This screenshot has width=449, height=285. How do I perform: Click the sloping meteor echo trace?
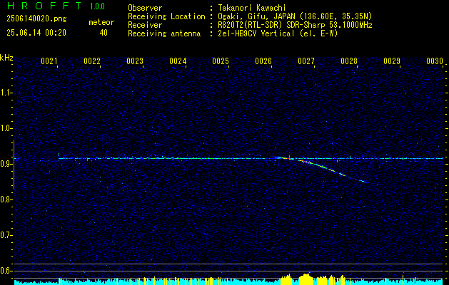(x=332, y=171)
